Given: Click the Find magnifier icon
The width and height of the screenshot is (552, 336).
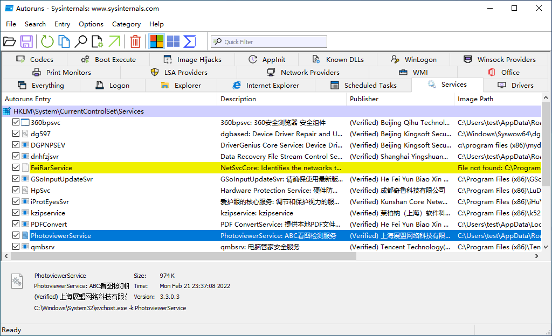Looking at the screenshot, I should click(81, 41).
